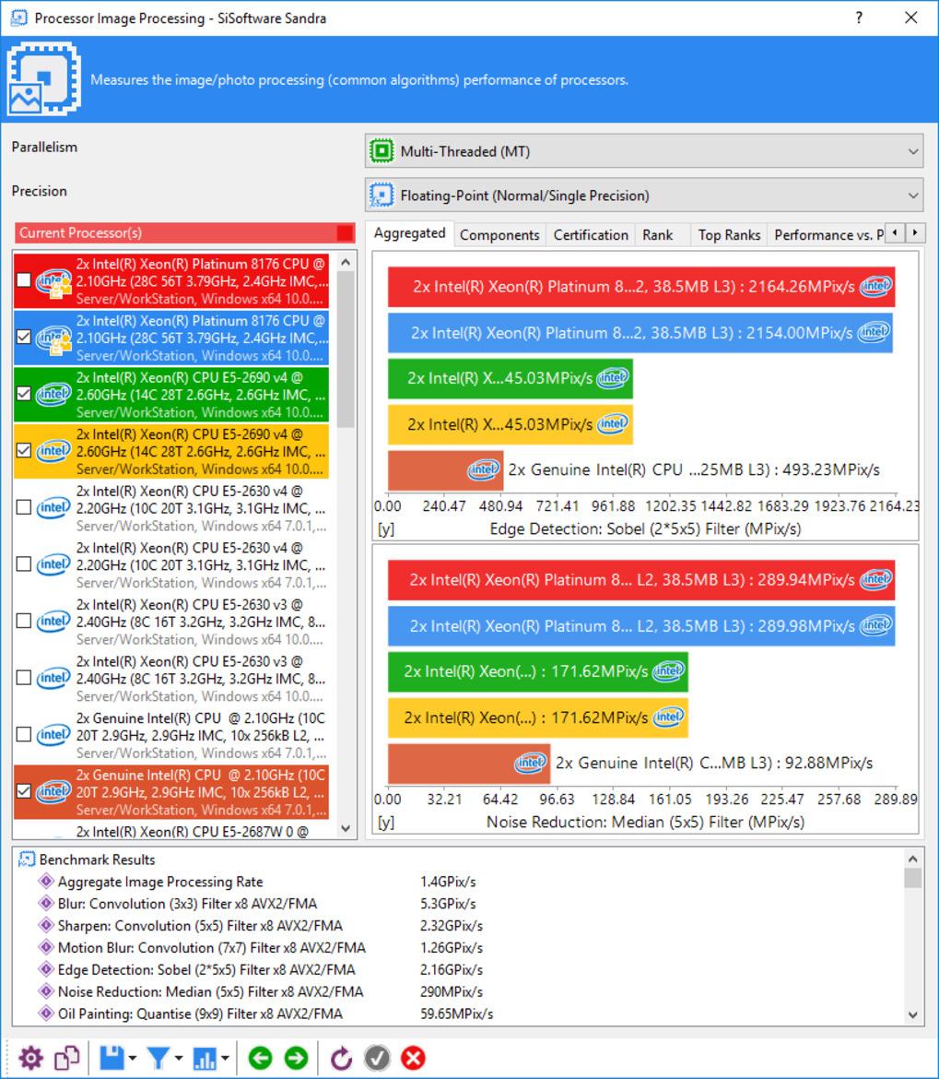This screenshot has height=1079, width=939.
Task: Click the SiSoftware Sandra title bar app icon
Action: pyautogui.click(x=19, y=18)
